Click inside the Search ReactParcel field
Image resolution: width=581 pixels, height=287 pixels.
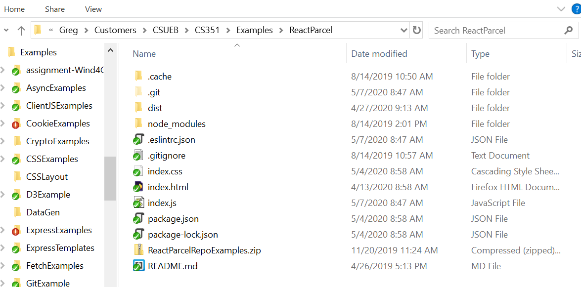(x=490, y=30)
